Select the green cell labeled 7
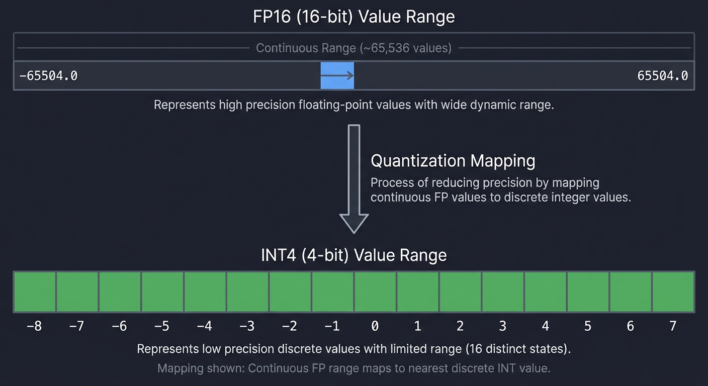Screen dimensions: 708x386 point(673,292)
